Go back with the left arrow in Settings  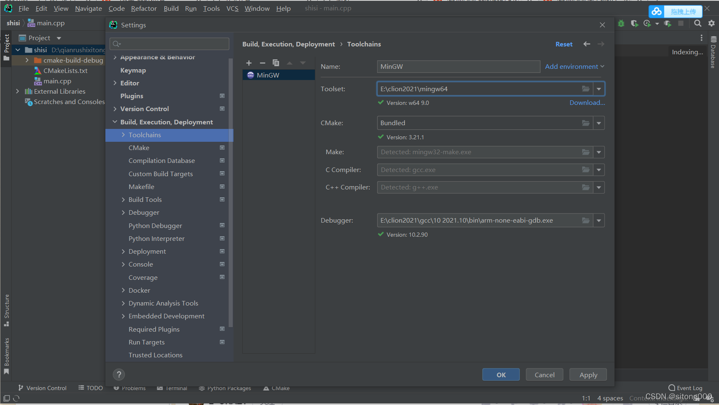[587, 44]
